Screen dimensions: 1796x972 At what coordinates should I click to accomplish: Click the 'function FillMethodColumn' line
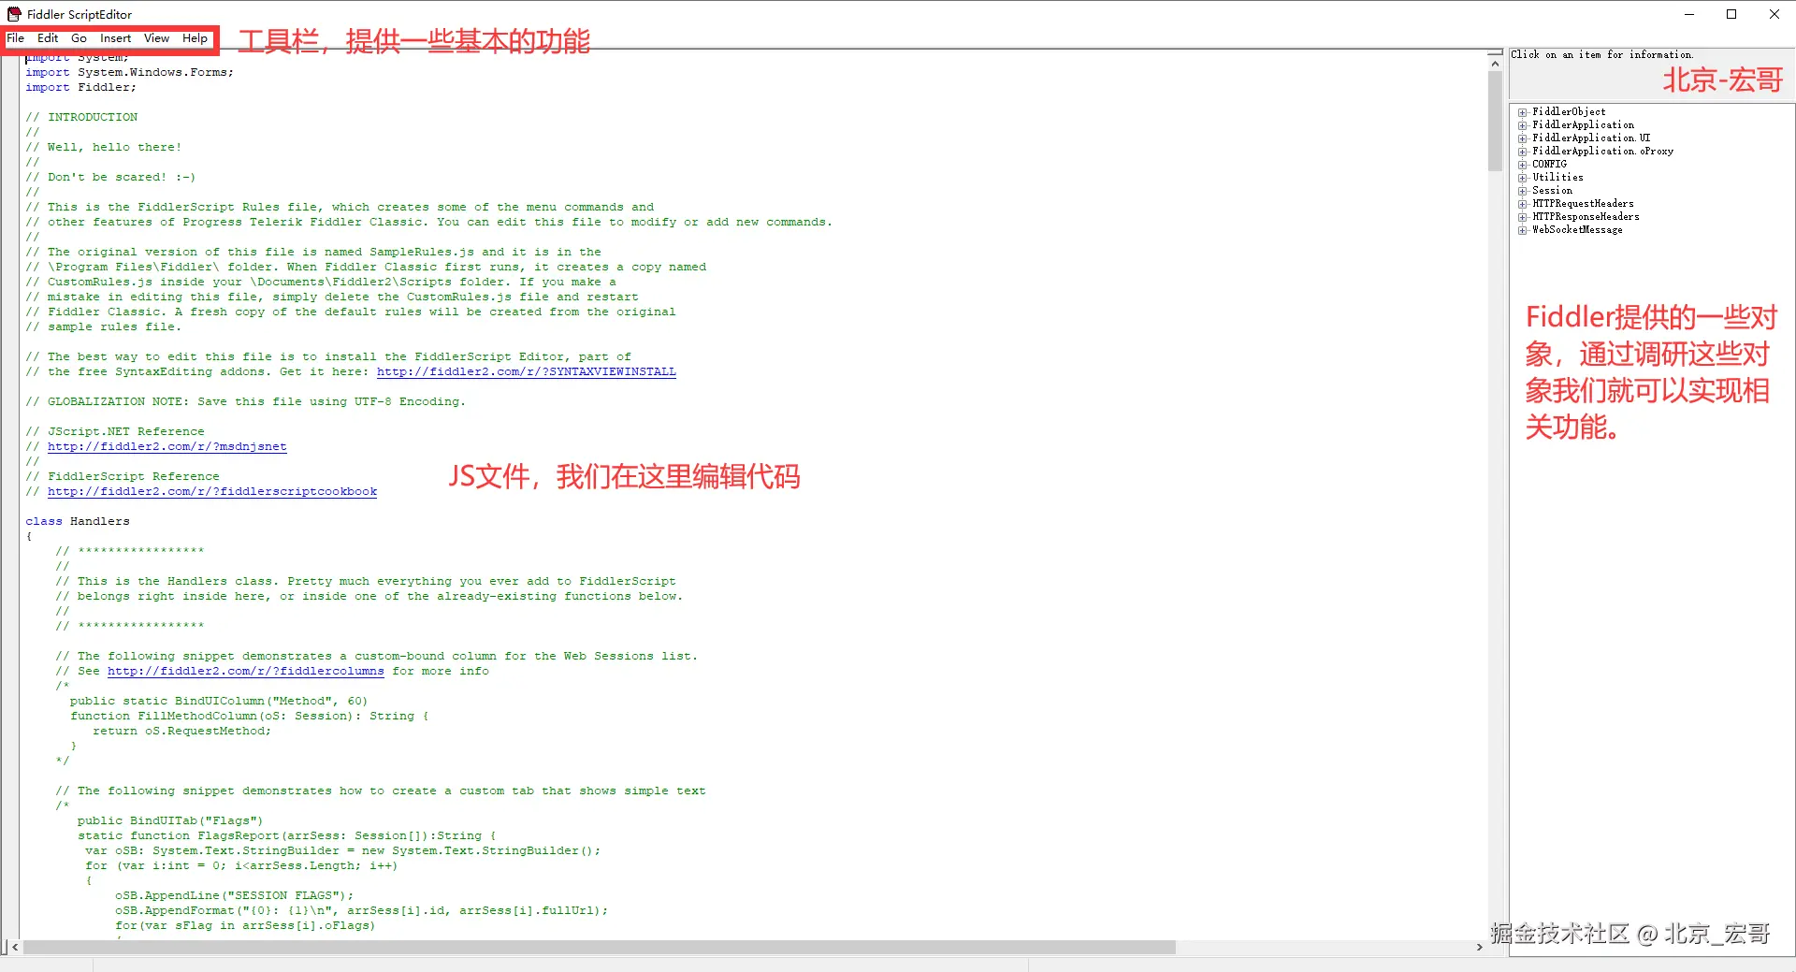[249, 716]
